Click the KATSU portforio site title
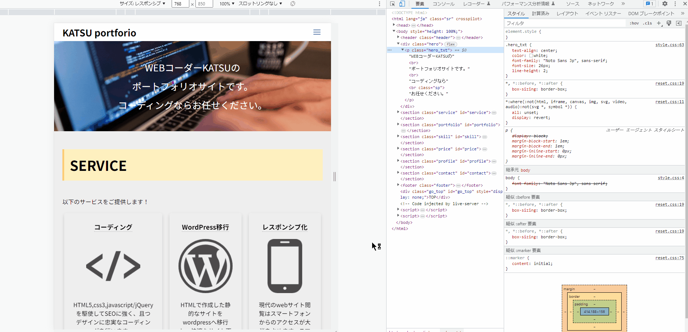The height and width of the screenshot is (332, 688). [x=100, y=33]
